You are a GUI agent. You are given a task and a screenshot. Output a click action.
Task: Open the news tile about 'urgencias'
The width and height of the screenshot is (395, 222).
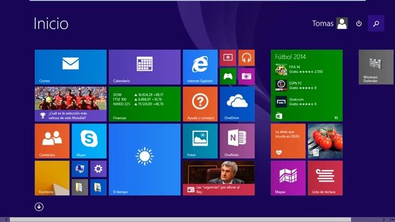[218, 178]
